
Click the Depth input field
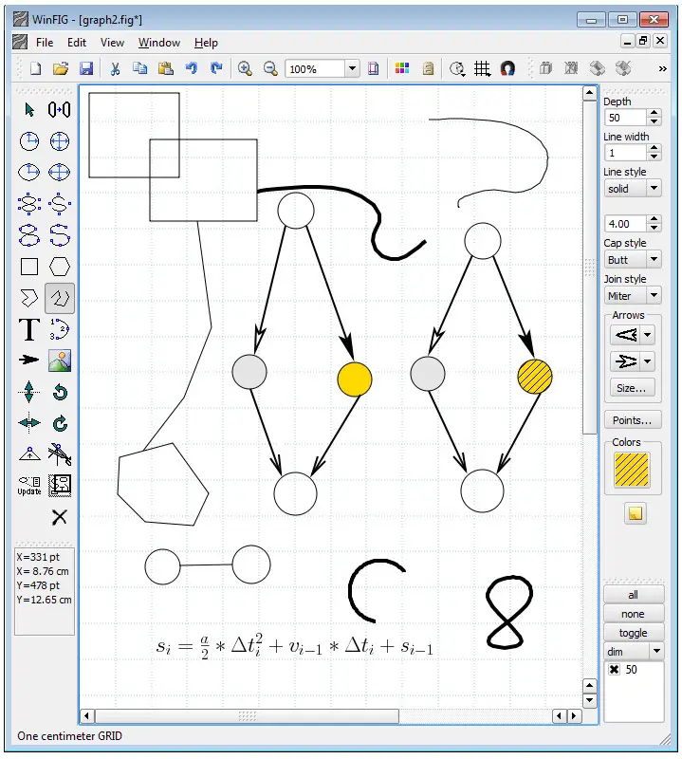coord(625,118)
